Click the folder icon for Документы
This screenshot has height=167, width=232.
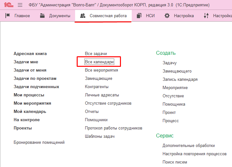click(42, 16)
